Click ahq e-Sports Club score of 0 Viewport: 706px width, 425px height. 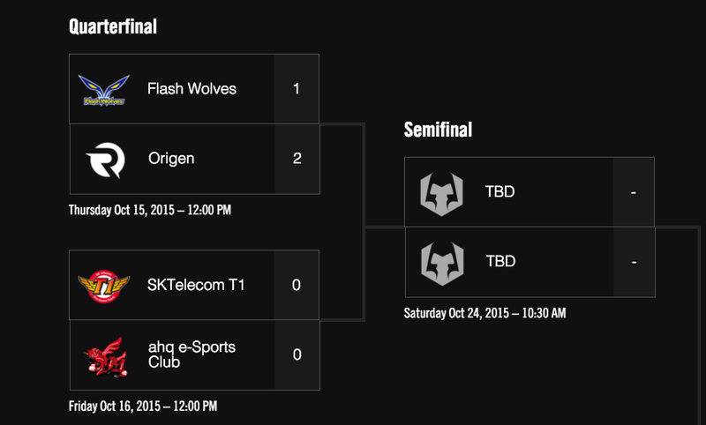click(297, 354)
